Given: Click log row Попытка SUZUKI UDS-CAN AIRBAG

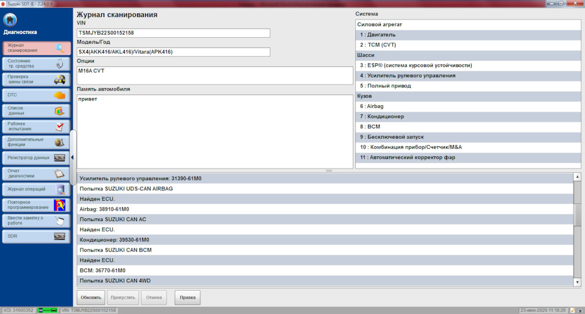Looking at the screenshot, I should [325, 189].
